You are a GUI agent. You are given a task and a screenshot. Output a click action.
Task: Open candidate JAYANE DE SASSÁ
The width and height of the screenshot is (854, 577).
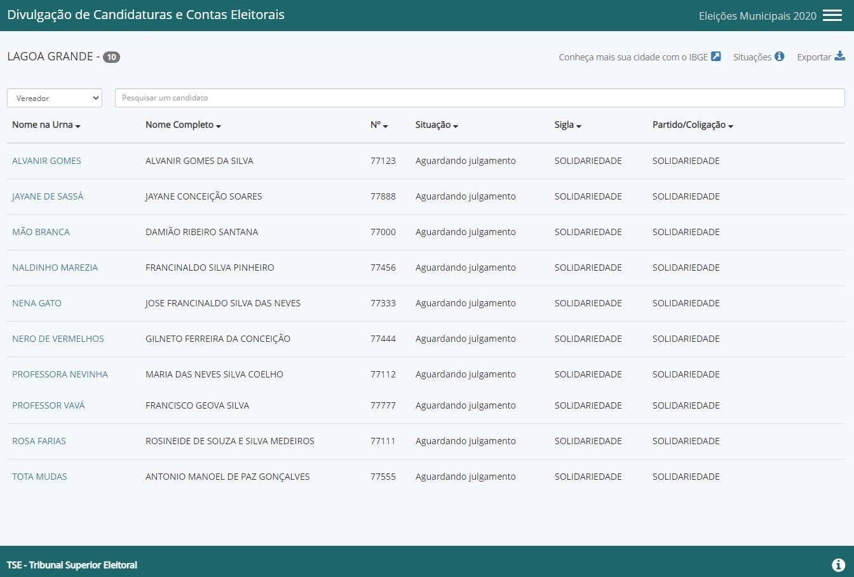click(x=48, y=196)
